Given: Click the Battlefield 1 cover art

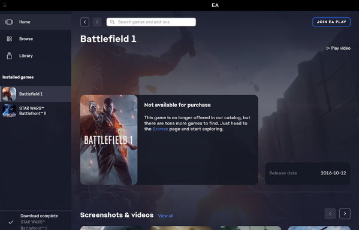Looking at the screenshot, I should coord(108,140).
